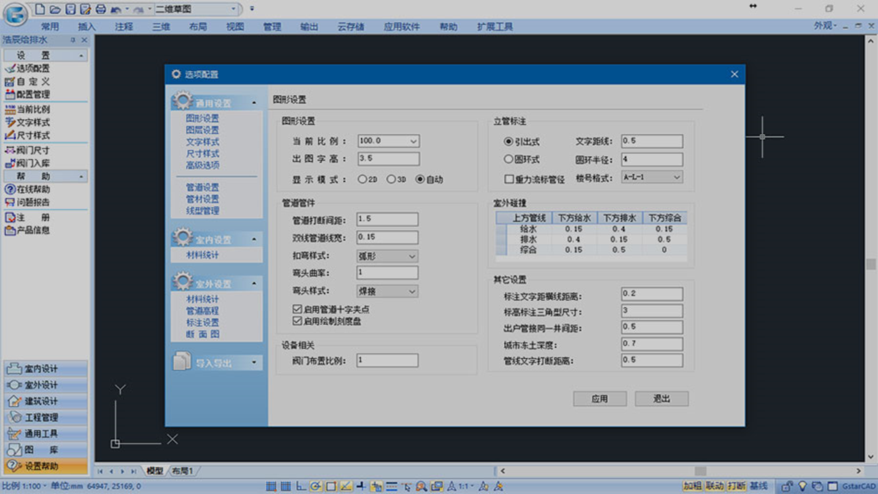This screenshot has width=878, height=494.
Task: Expand the 楼号格式 dropdown
Action: coord(676,177)
